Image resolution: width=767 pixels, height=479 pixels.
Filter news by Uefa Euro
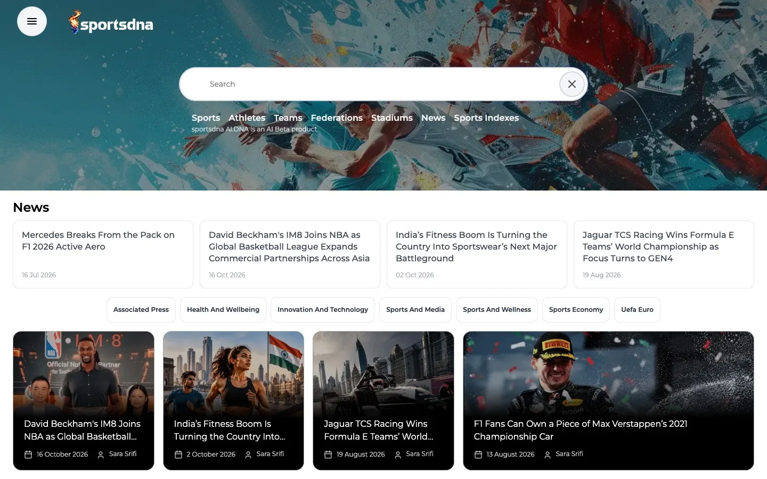(638, 310)
